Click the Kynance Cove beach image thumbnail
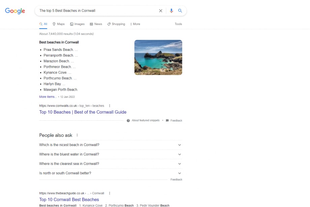Image resolution: width=310 pixels, height=207 pixels. pos(158,57)
